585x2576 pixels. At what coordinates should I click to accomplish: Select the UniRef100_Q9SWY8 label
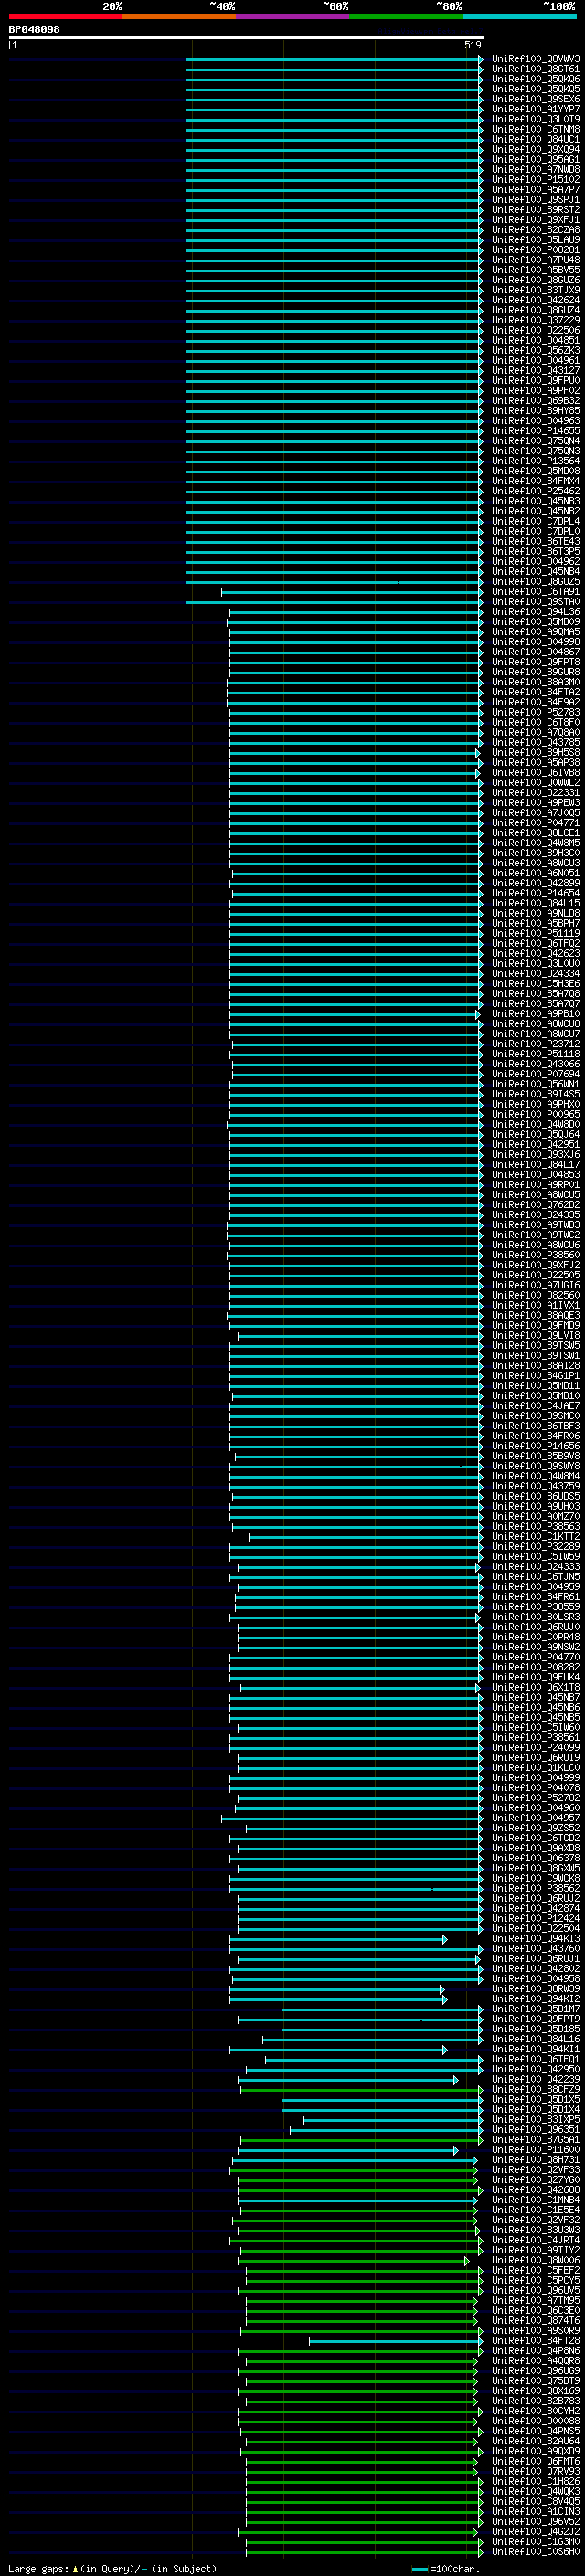(535, 1466)
